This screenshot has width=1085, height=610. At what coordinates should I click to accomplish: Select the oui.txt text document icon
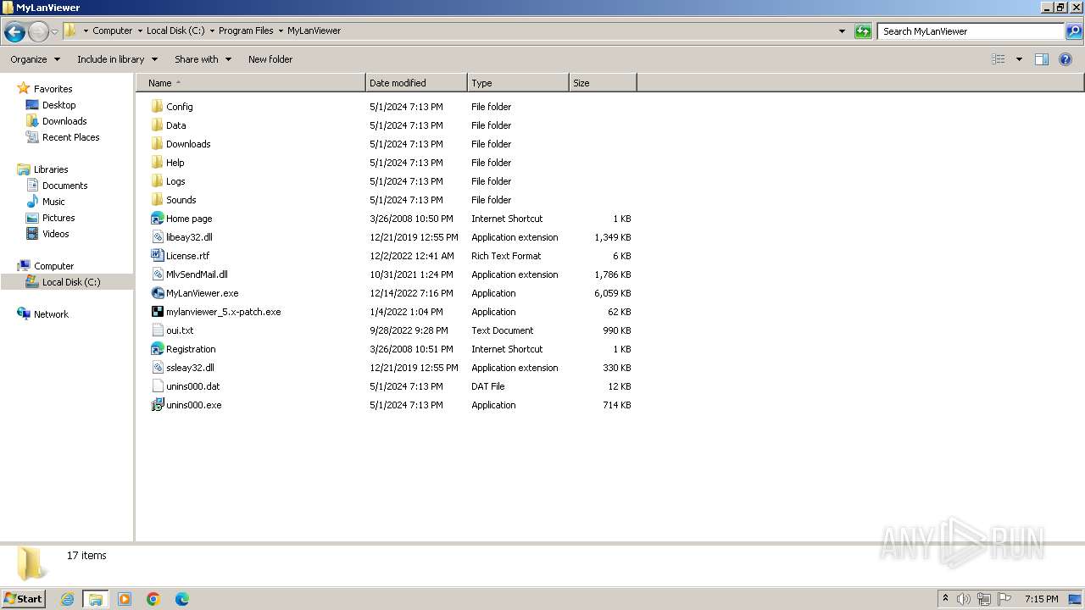pos(157,330)
